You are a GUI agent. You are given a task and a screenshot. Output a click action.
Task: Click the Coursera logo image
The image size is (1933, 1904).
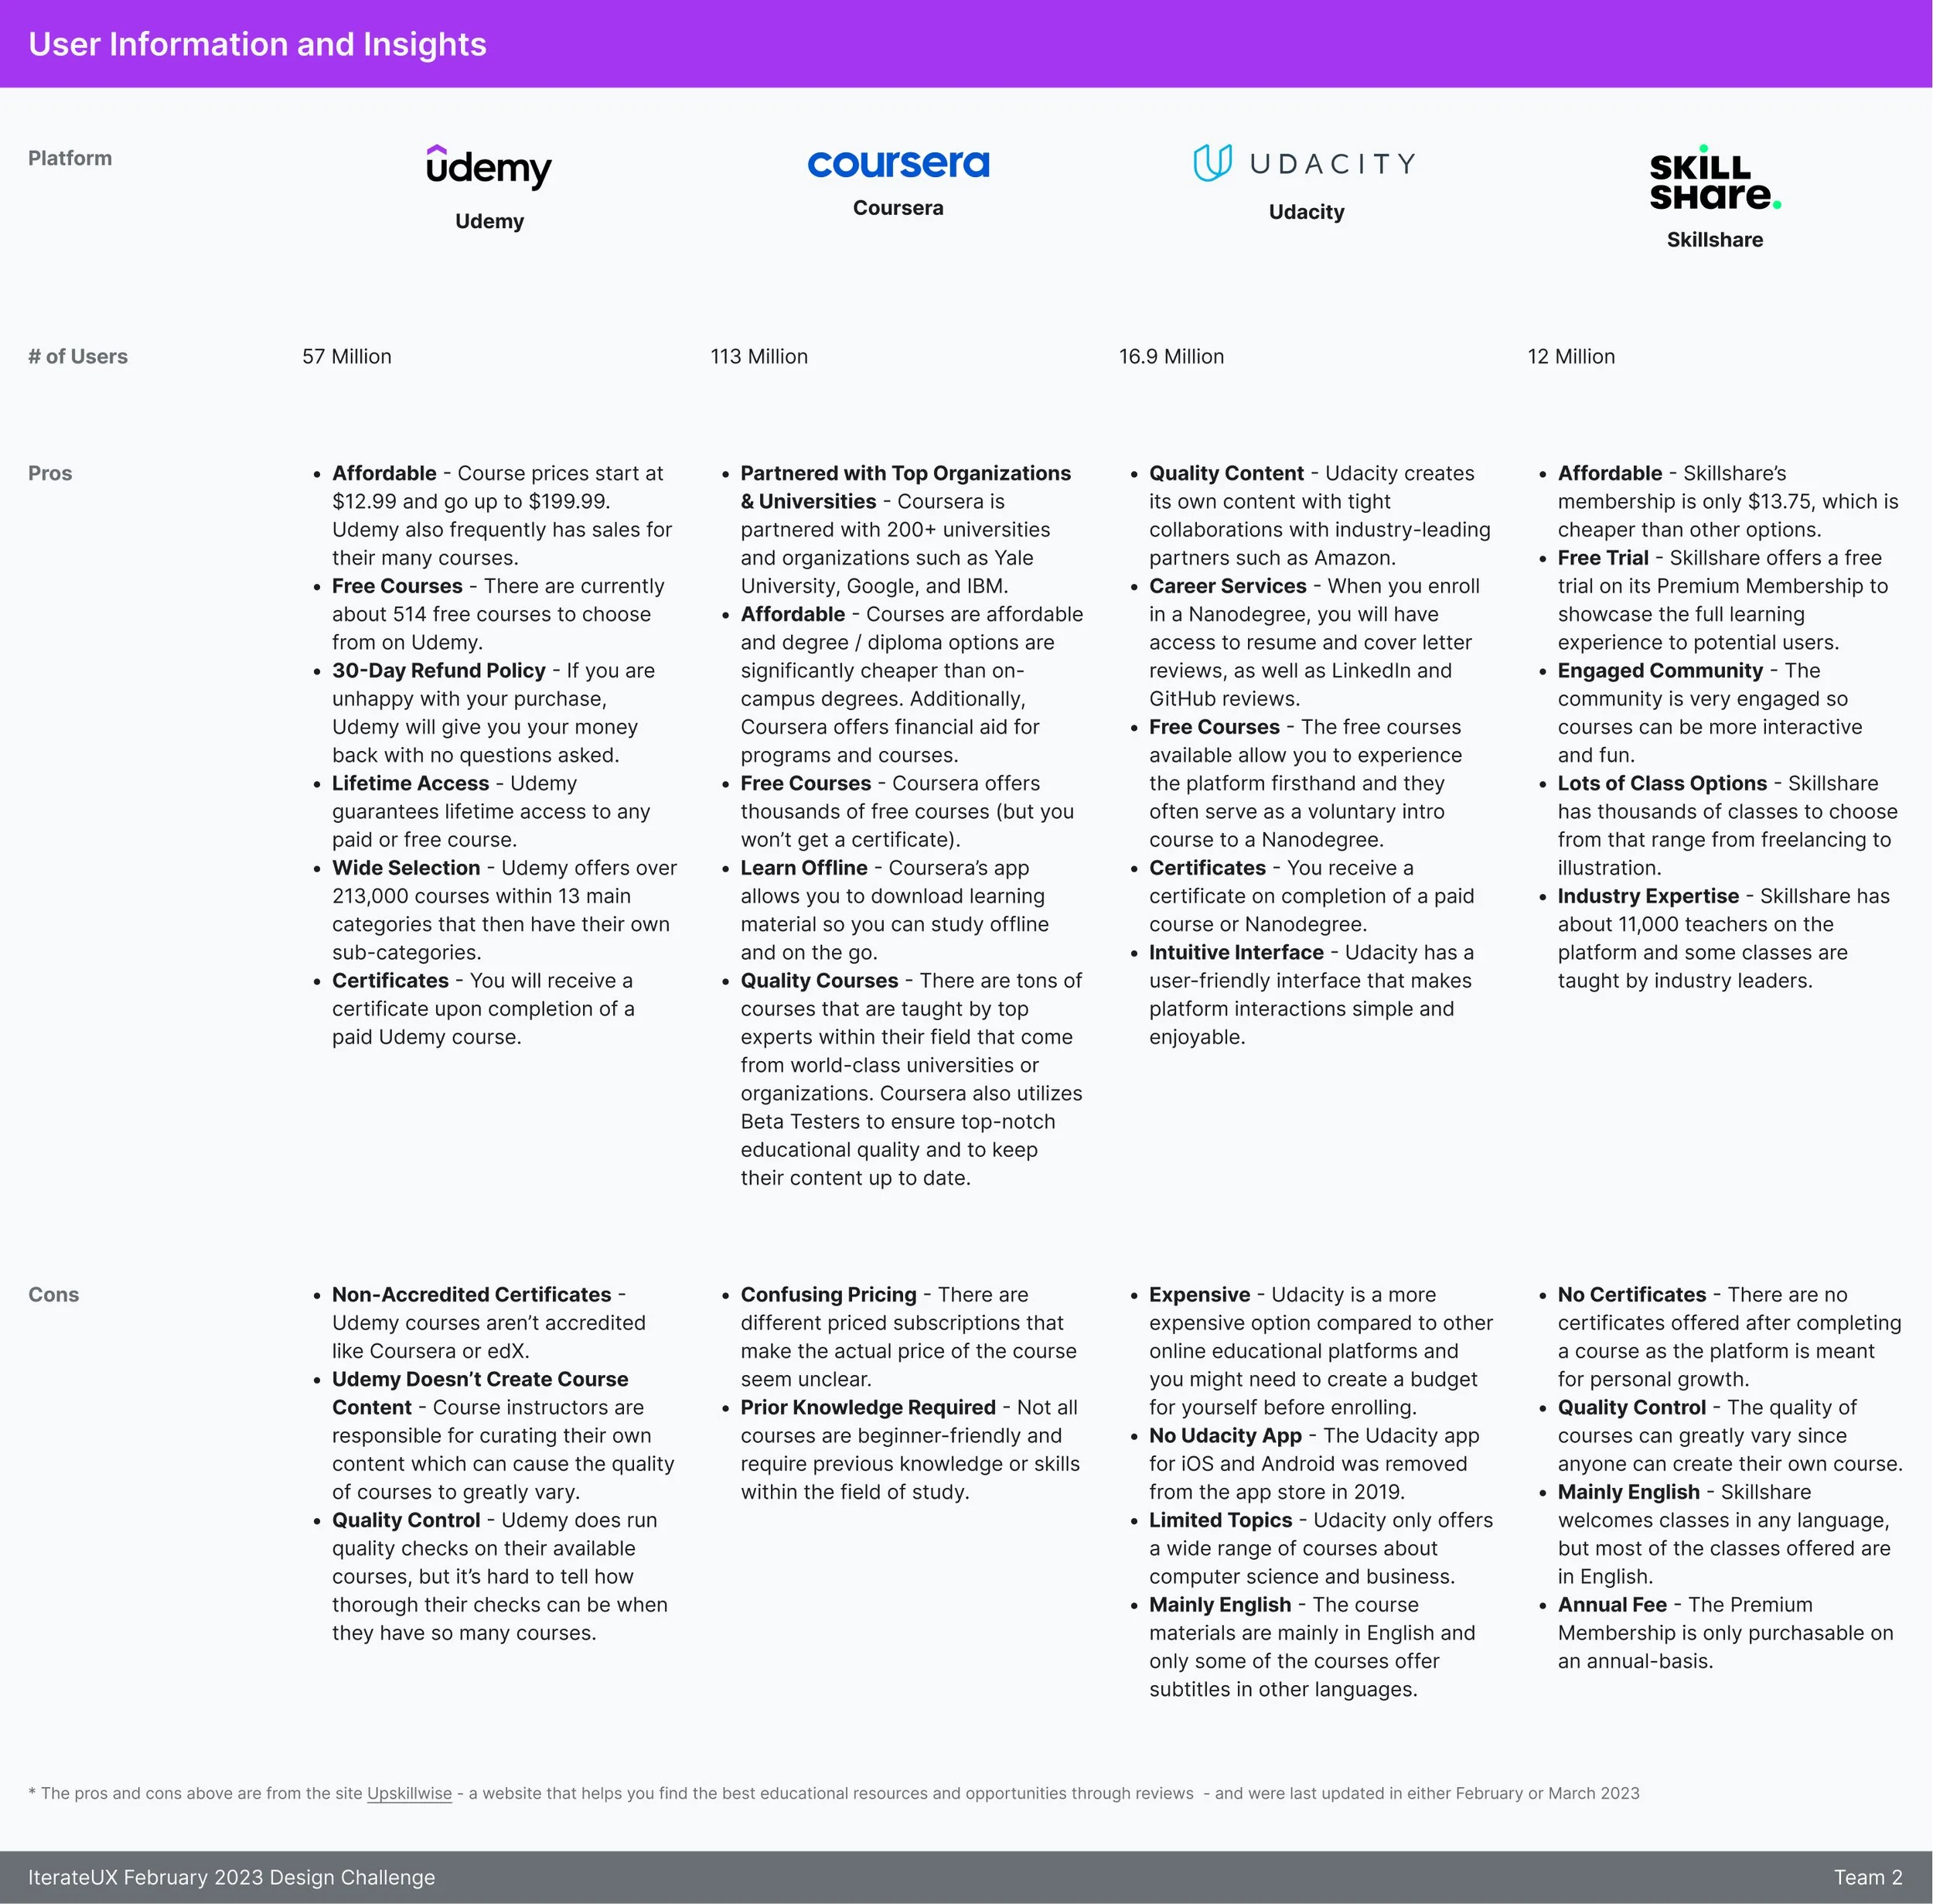pos(898,163)
